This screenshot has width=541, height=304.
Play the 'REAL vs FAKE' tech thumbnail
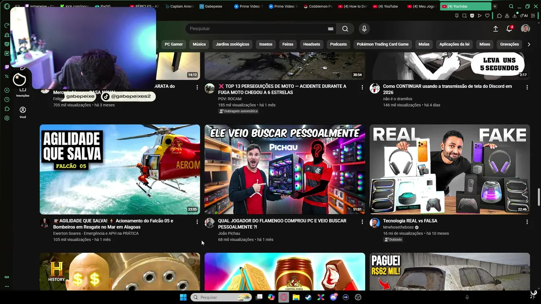click(450, 169)
